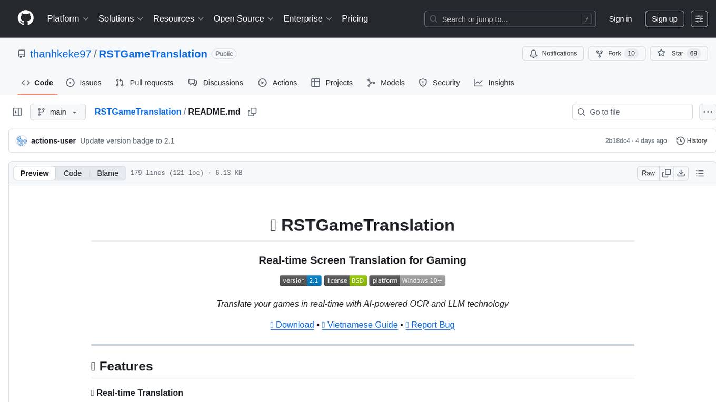Click the Sign in link

tap(620, 19)
